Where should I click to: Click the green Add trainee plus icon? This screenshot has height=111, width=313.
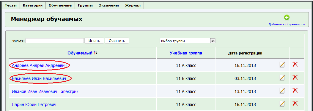click(287, 18)
